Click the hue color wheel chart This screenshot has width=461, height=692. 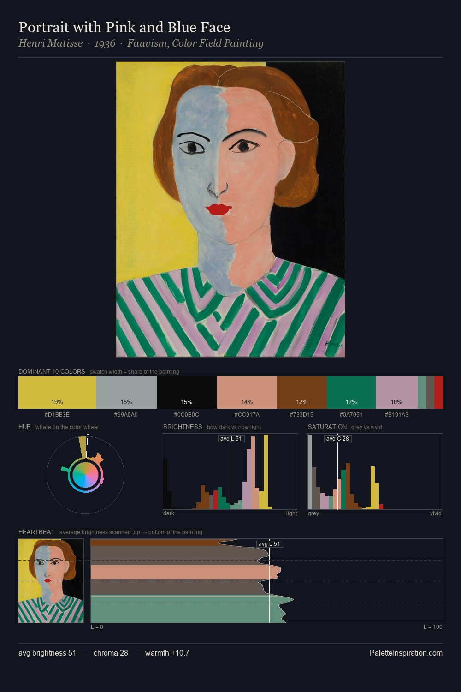point(85,475)
